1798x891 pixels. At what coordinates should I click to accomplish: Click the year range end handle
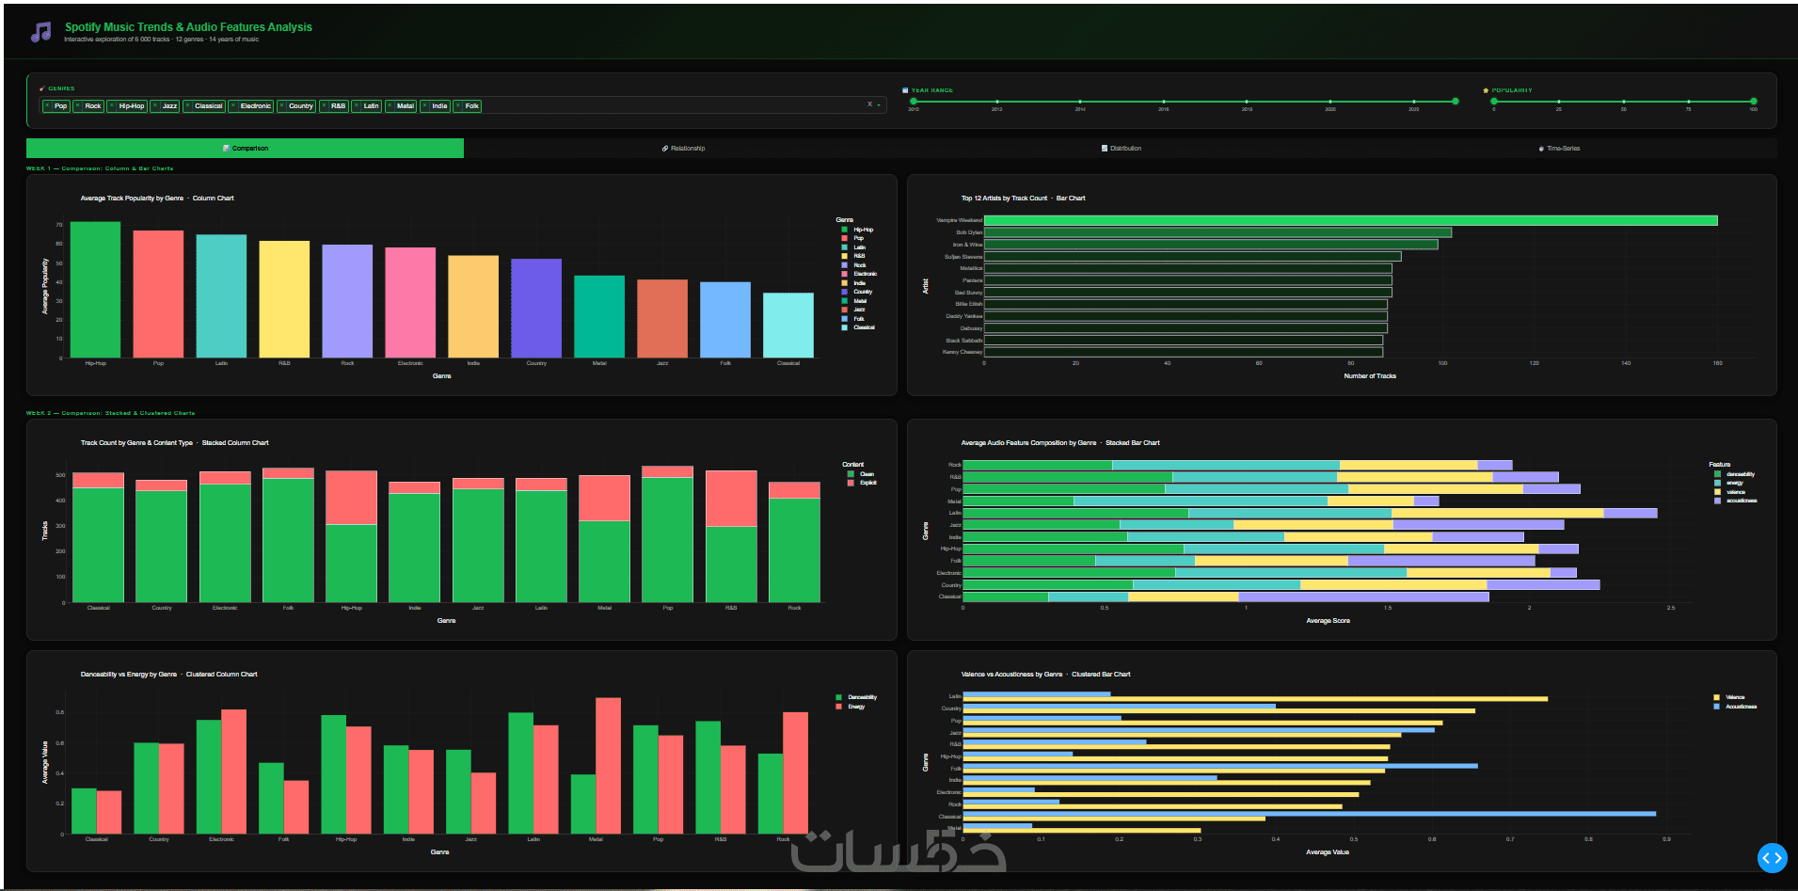1456,101
